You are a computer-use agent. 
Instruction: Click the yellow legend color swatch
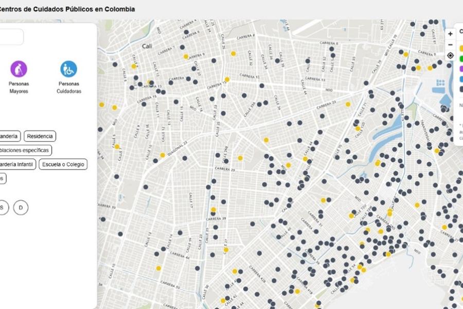461,48
